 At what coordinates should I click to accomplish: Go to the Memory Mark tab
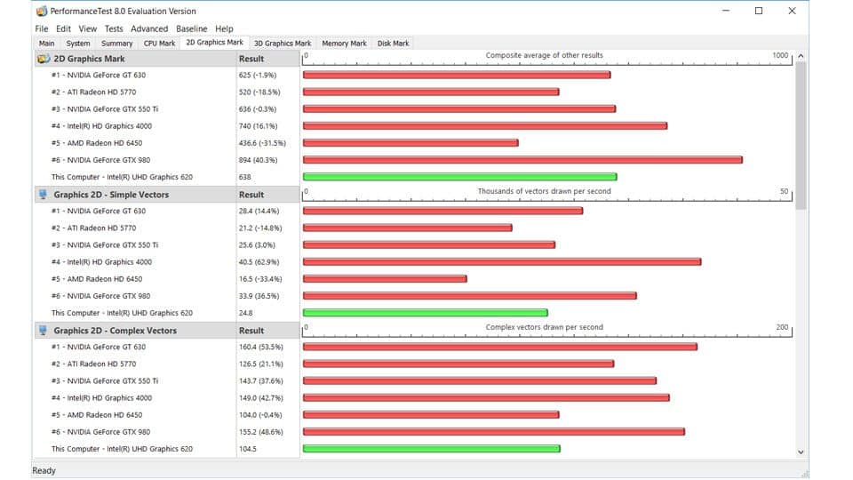click(344, 43)
